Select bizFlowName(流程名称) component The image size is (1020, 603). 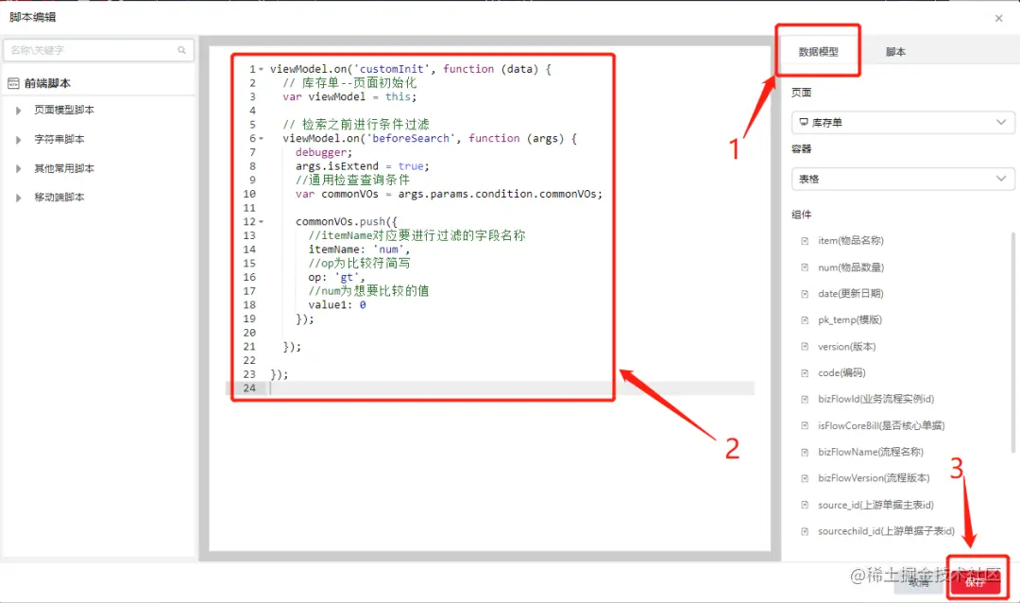(x=871, y=452)
